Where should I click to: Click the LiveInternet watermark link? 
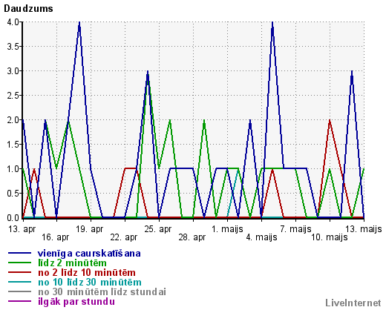click(x=353, y=303)
